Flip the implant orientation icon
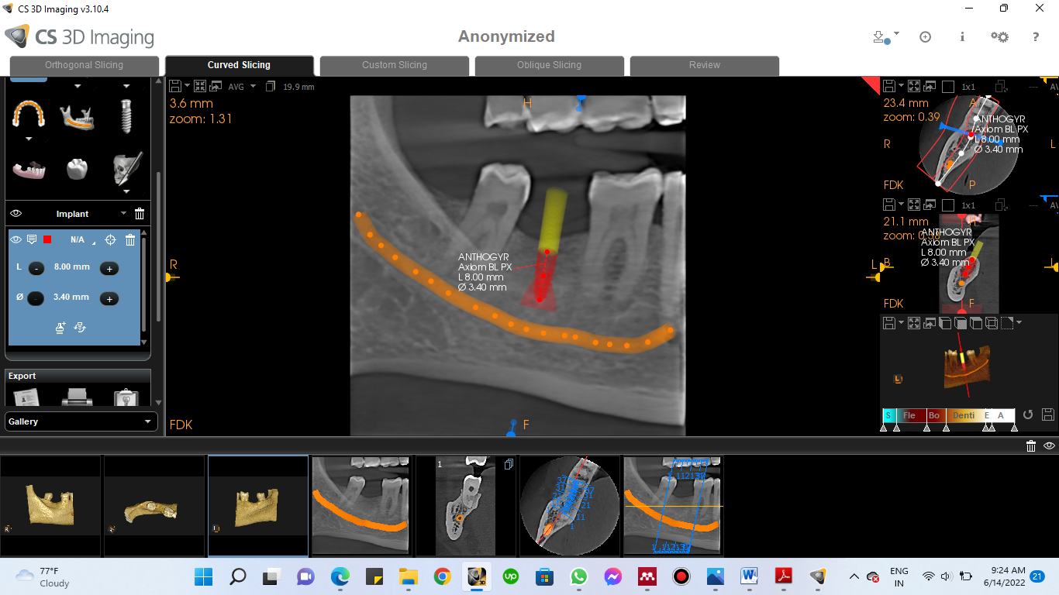Screen dimensions: 1059x595 click(79, 328)
